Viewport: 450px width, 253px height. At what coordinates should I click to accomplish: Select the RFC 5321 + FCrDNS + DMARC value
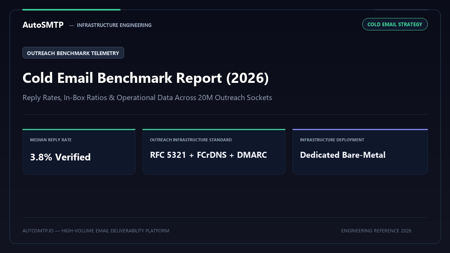tap(208, 155)
